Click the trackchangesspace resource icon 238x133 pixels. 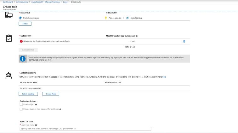click(x=20, y=18)
